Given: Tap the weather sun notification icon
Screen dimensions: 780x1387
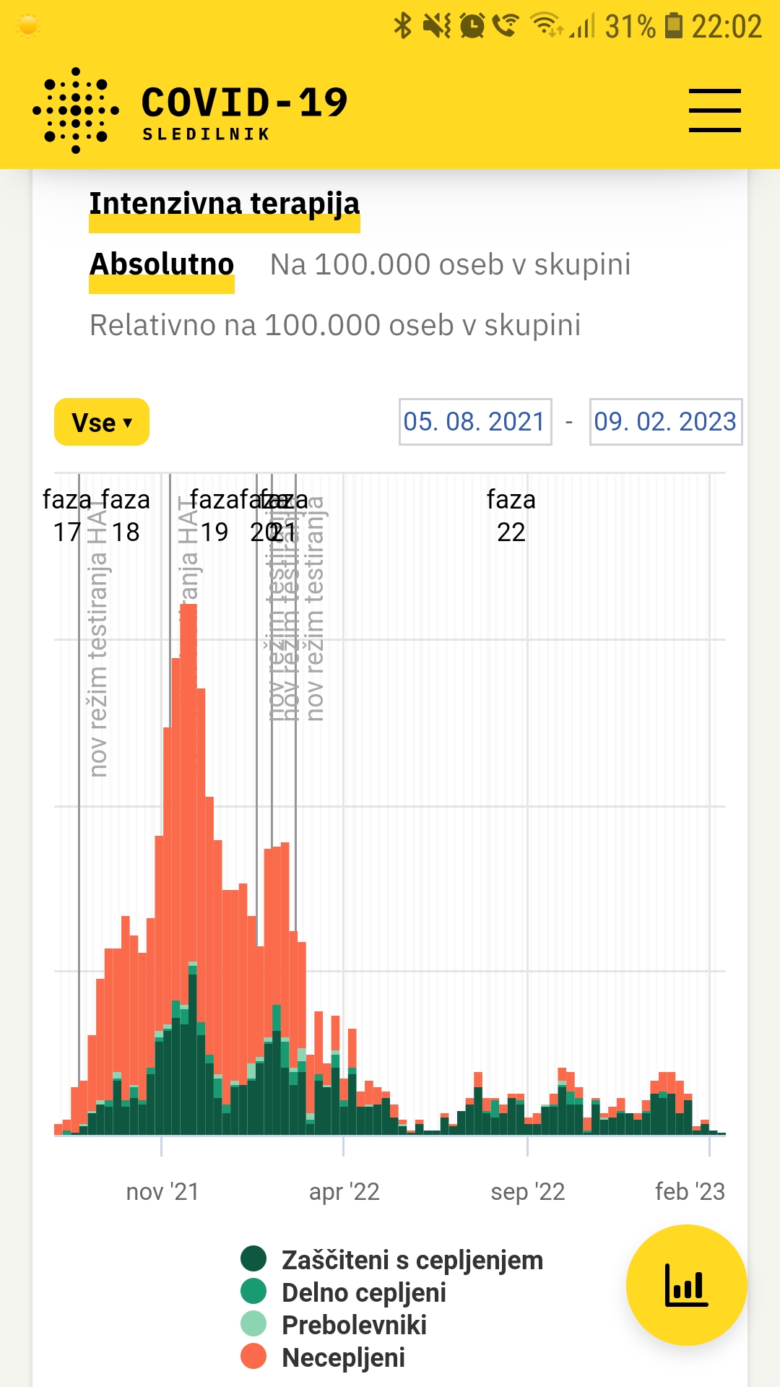Looking at the screenshot, I should tap(28, 27).
